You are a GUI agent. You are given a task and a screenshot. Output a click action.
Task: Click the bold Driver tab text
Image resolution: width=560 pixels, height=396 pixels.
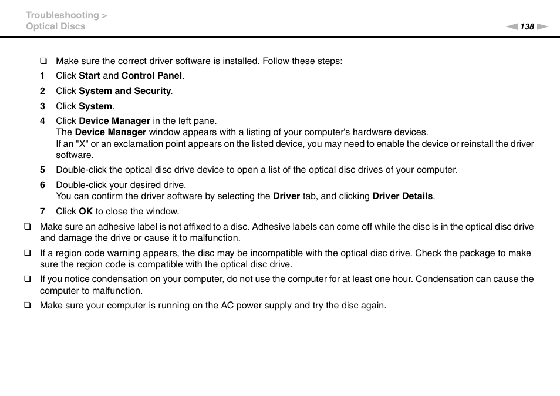point(286,196)
